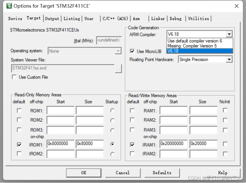Screen dimensions: 246x183
Task: Click the IRAM1 Size field showing 0x20000
Action: [204, 144]
